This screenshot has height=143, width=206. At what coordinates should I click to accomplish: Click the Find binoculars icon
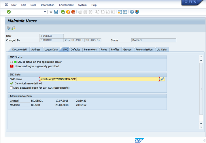click(x=85, y=12)
